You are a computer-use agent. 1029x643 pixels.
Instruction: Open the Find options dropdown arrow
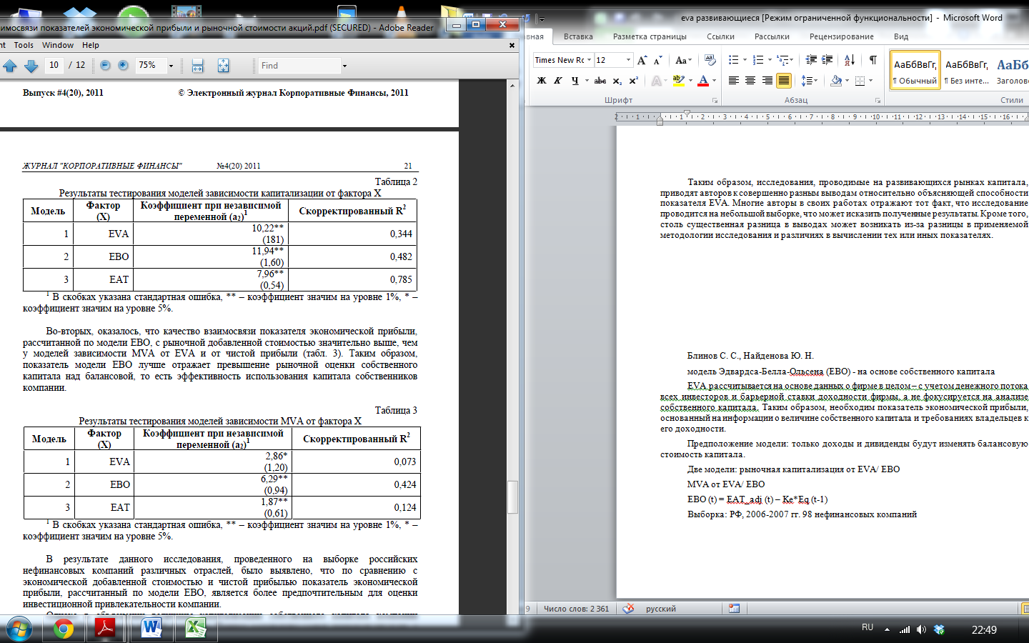pyautogui.click(x=344, y=66)
